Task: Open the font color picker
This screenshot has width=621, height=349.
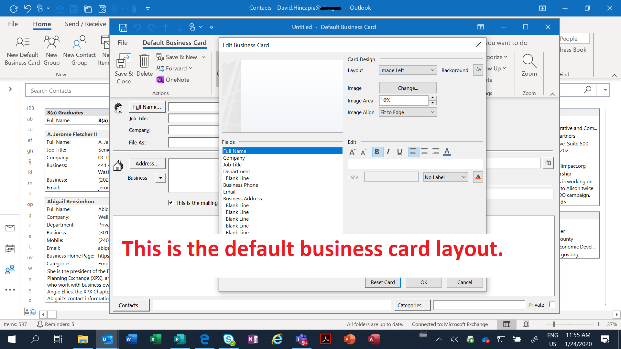Action: pyautogui.click(x=447, y=152)
